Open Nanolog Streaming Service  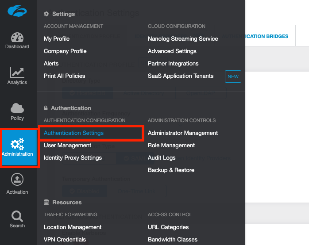pyautogui.click(x=183, y=38)
